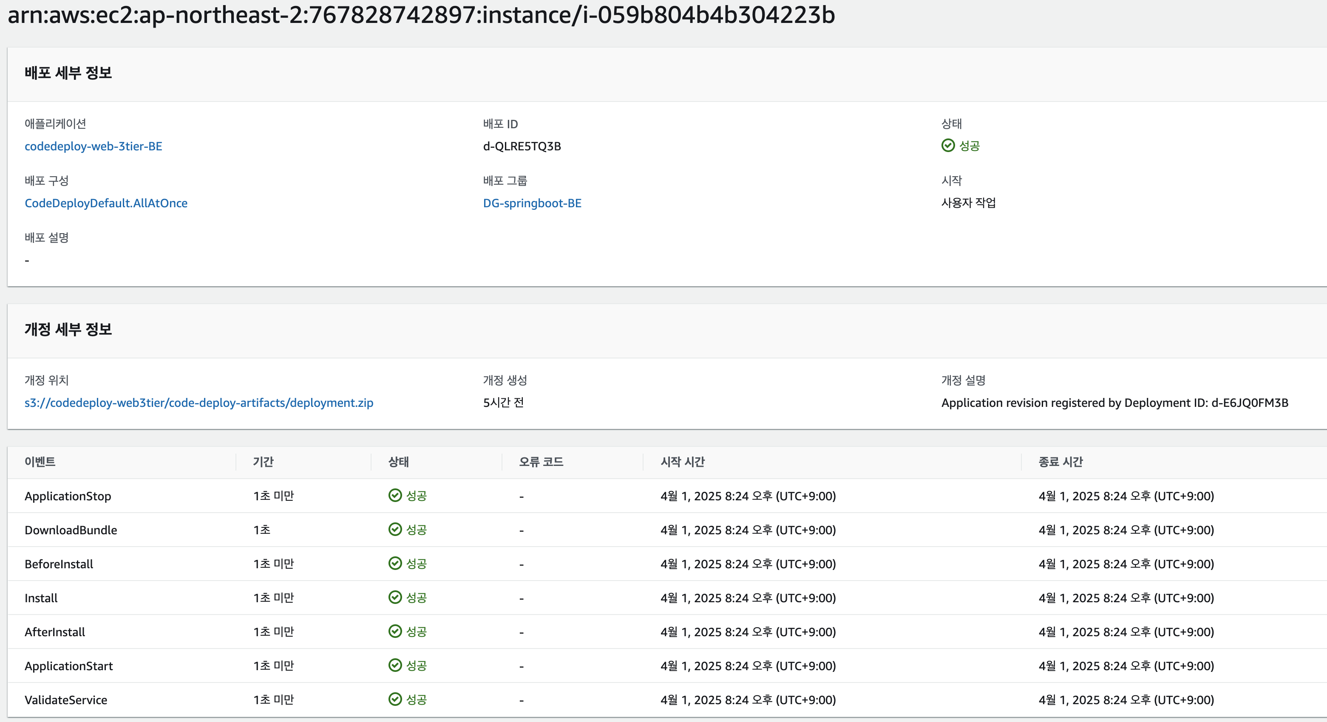Open the S3 deployment.zip revision location
This screenshot has height=722, width=1327.
pyautogui.click(x=199, y=403)
